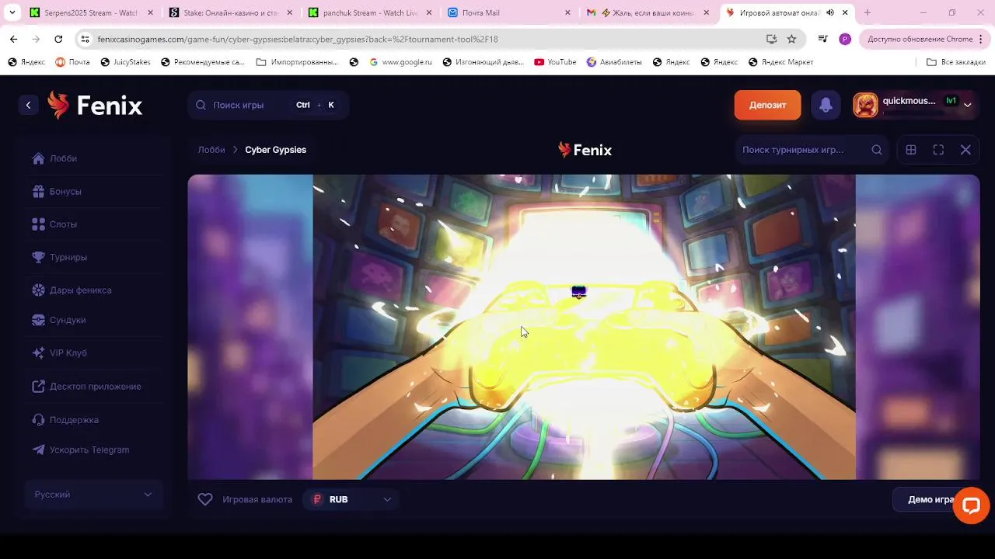
Task: Click Лобби breadcrumb link
Action: click(211, 150)
